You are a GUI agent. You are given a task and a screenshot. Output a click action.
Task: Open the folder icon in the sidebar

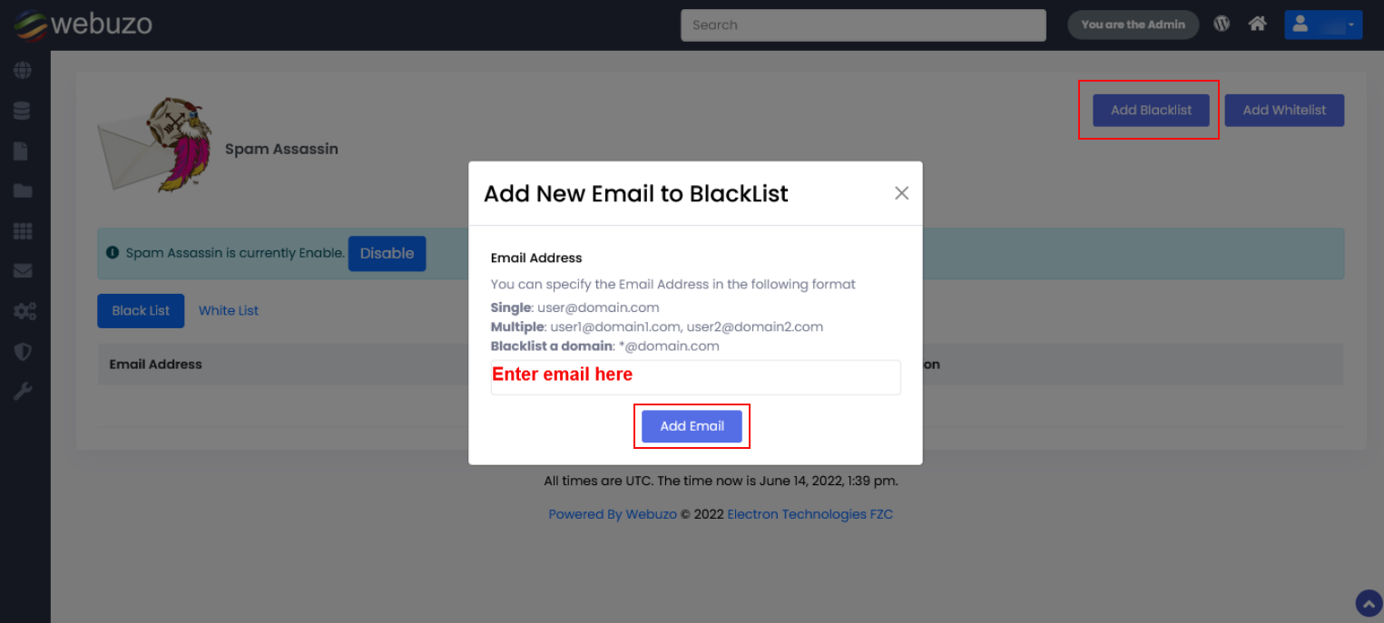point(23,190)
